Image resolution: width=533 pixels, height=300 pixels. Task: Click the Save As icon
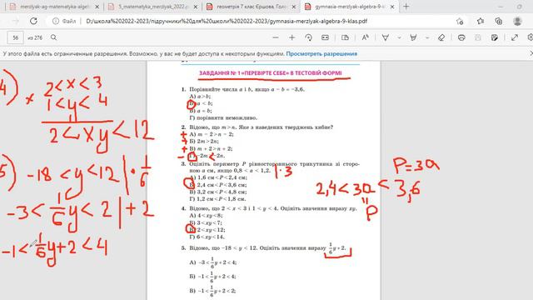pos(494,37)
